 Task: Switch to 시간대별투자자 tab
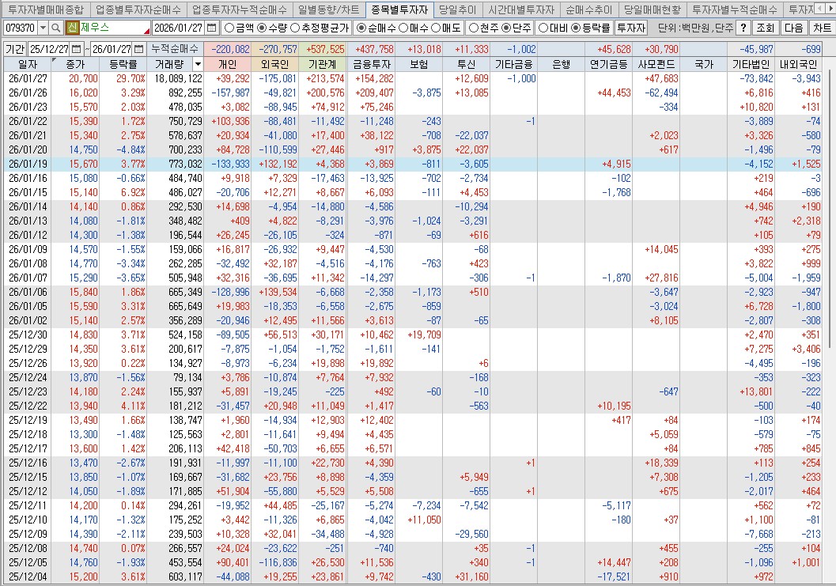(521, 9)
